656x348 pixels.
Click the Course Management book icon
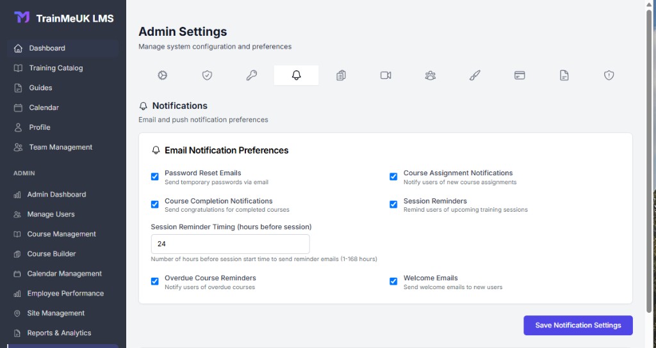[x=17, y=234]
